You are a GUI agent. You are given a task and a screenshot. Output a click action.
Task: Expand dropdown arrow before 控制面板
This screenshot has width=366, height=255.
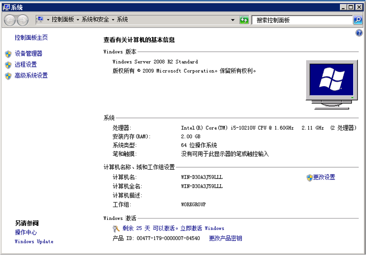(48, 20)
